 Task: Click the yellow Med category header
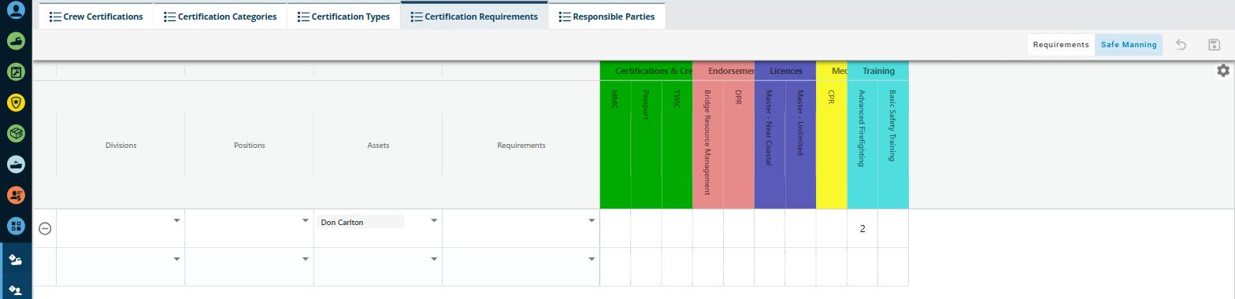(832, 71)
